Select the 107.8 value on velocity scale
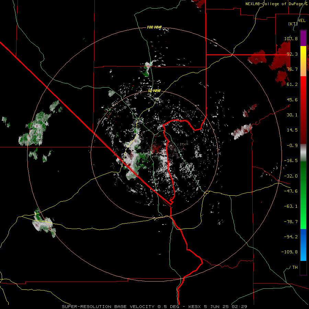This screenshot has width=309, height=309. 291,38
